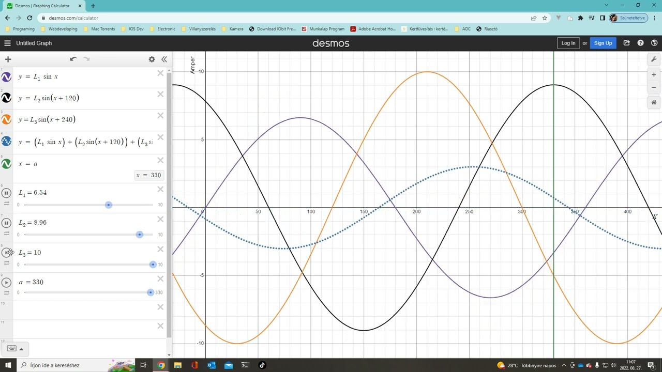Image resolution: width=662 pixels, height=372 pixels.
Task: Open the Electronic bookmark folder
Action: coord(162,29)
